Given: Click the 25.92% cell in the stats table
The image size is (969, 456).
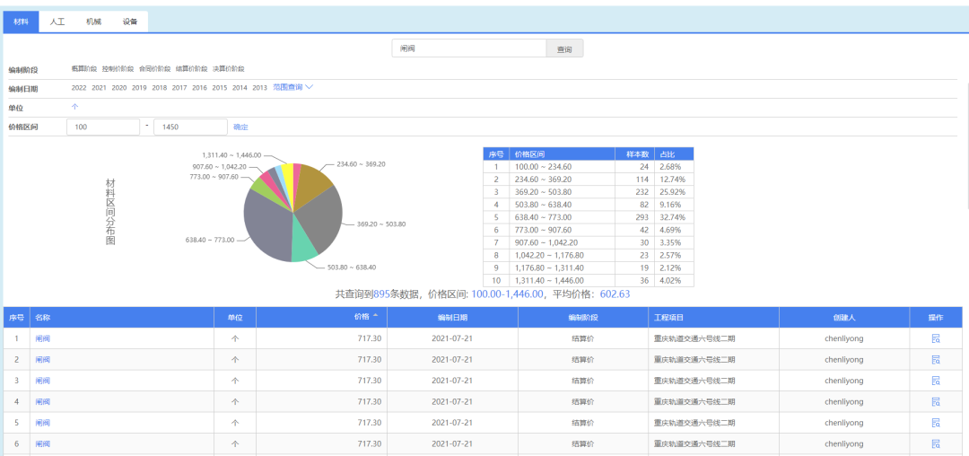Looking at the screenshot, I should [674, 192].
